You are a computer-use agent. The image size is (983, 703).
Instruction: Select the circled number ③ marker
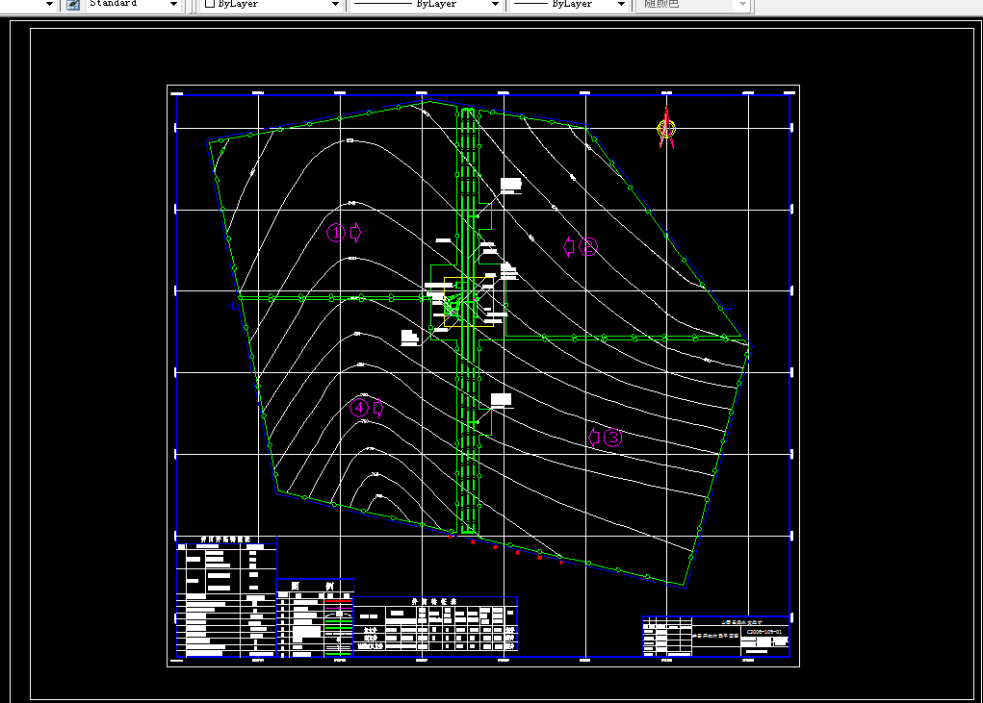coord(612,438)
